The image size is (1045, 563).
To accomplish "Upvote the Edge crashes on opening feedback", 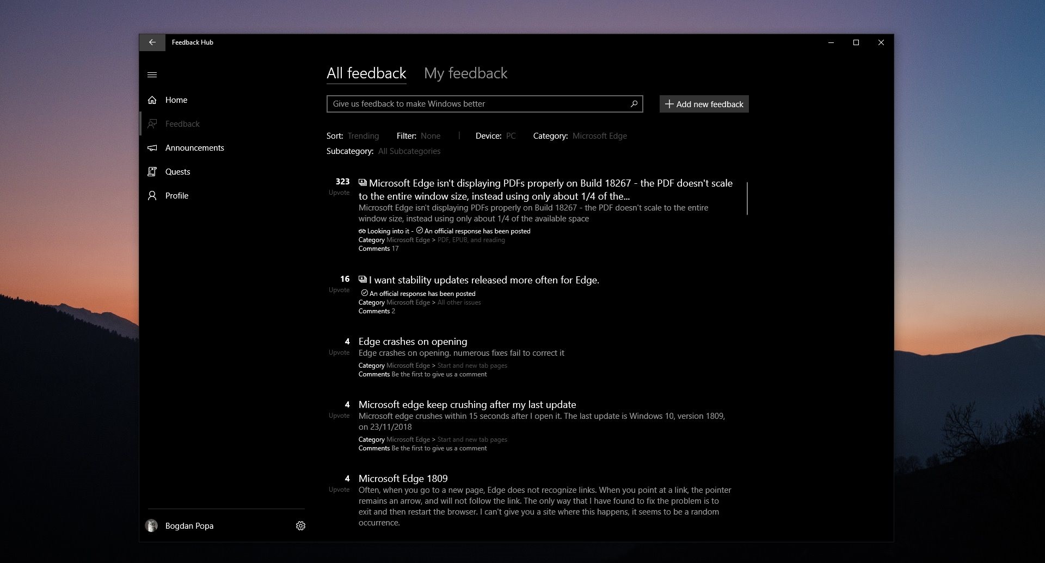I will coord(340,347).
